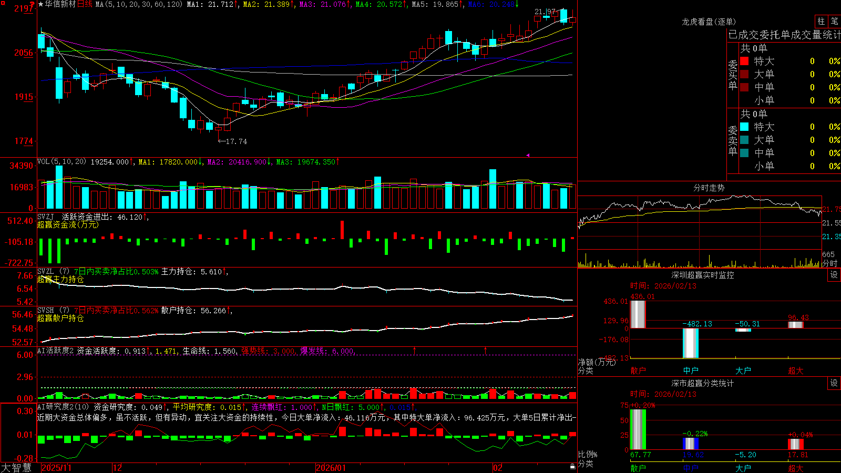Click the 2025/11 date marker on the timeline

(x=56, y=468)
